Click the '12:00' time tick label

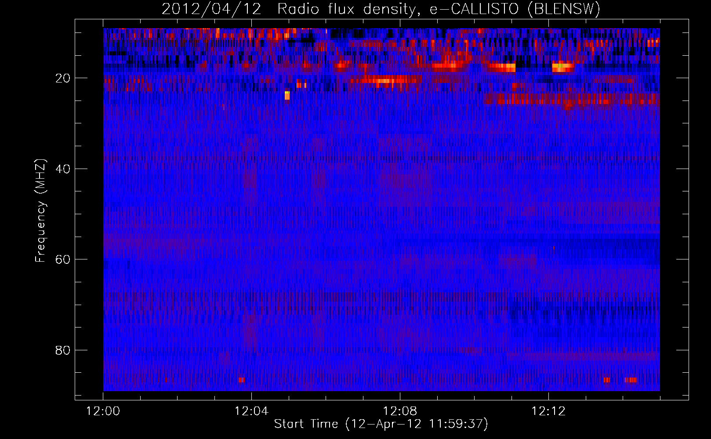(x=103, y=411)
